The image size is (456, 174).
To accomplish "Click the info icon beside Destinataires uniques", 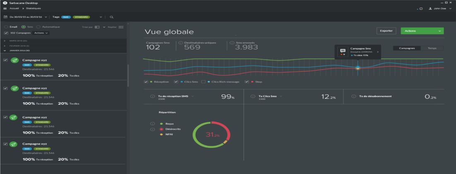I will tap(181, 42).
